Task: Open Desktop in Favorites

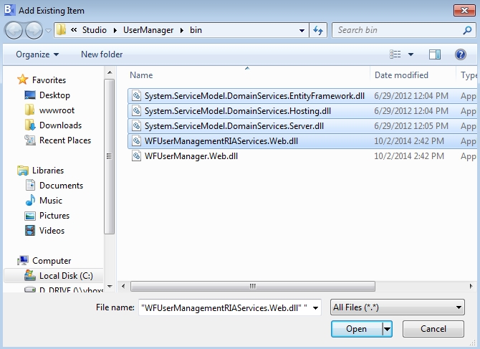Action: 54,95
